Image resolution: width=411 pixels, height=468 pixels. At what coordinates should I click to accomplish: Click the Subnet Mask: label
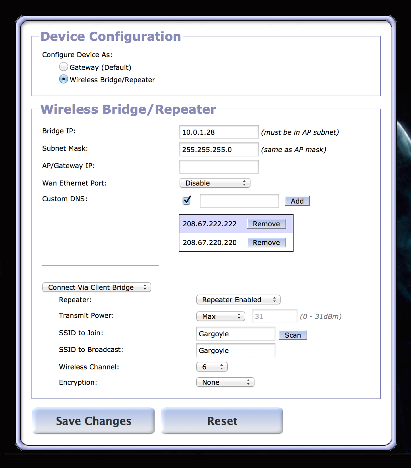65,148
